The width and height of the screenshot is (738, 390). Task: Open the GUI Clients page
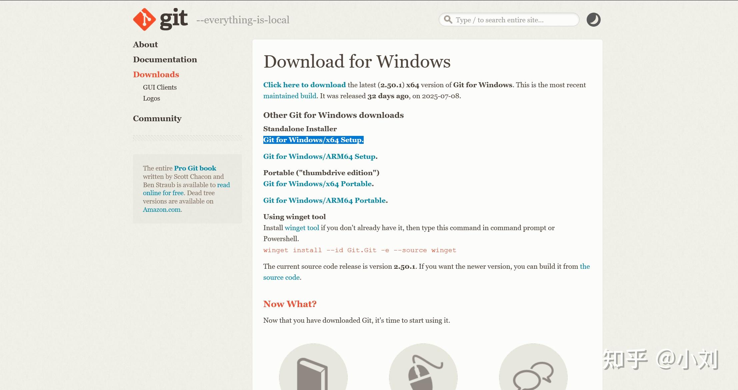[160, 87]
